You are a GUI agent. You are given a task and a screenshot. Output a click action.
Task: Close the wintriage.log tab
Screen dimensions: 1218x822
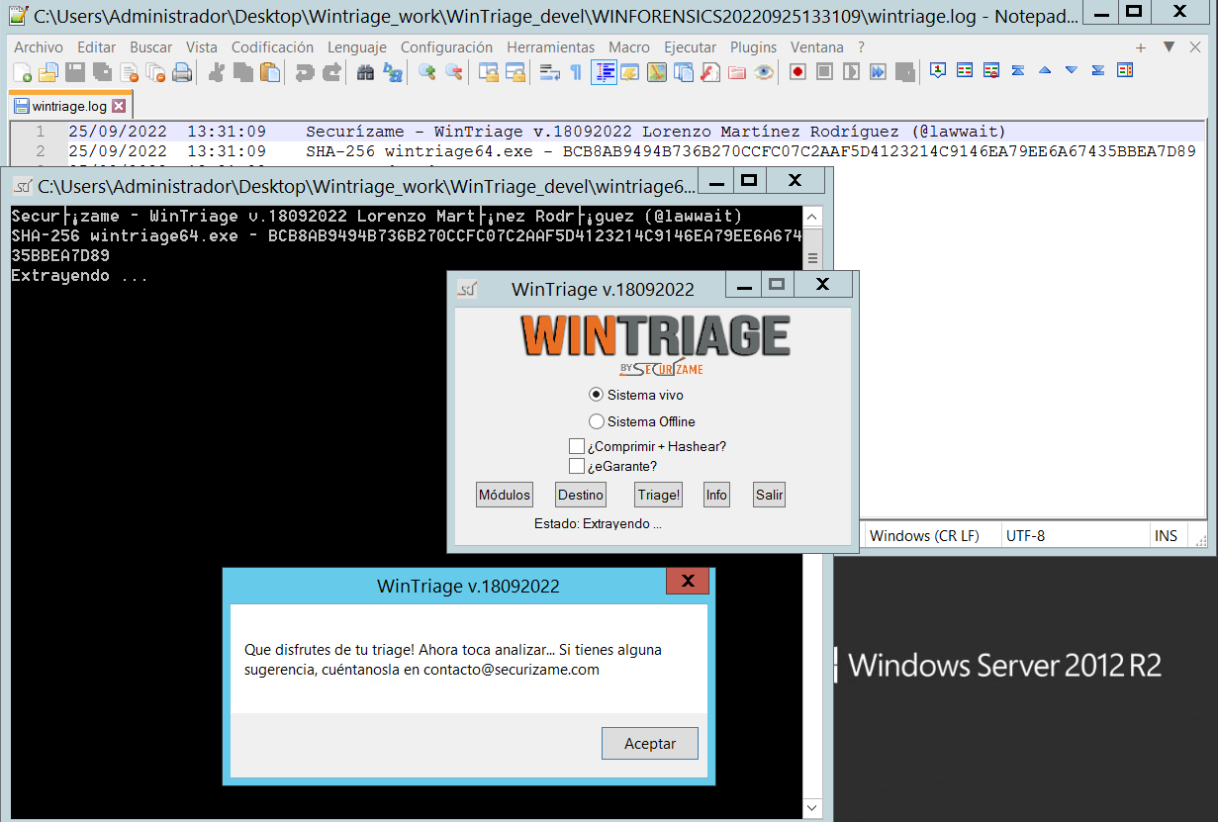(x=120, y=106)
